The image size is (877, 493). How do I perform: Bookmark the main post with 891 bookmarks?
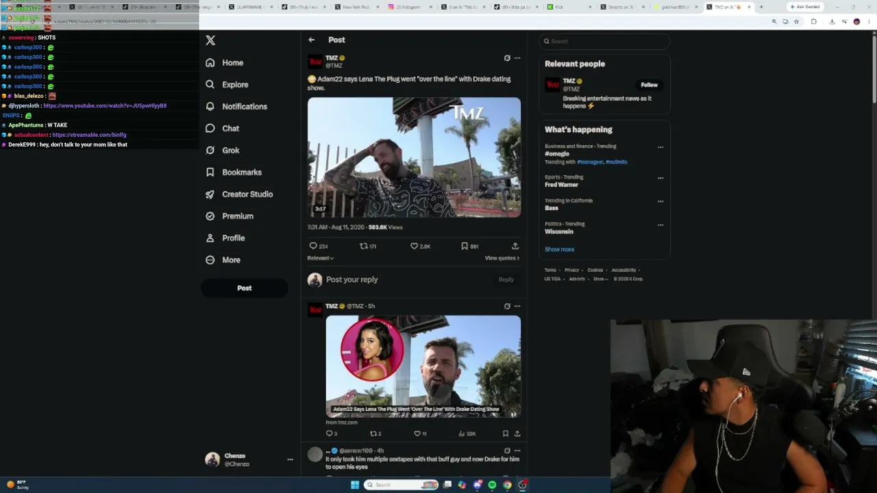pyautogui.click(x=469, y=246)
